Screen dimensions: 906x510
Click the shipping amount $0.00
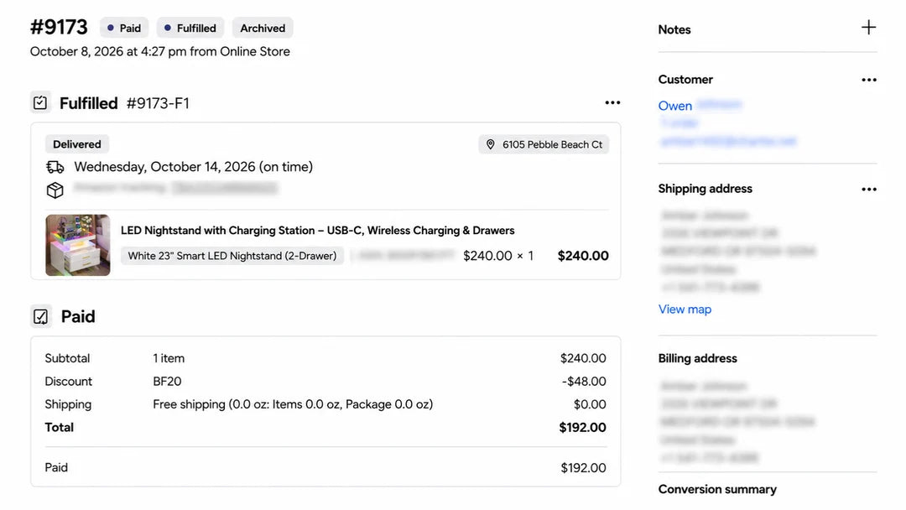590,404
